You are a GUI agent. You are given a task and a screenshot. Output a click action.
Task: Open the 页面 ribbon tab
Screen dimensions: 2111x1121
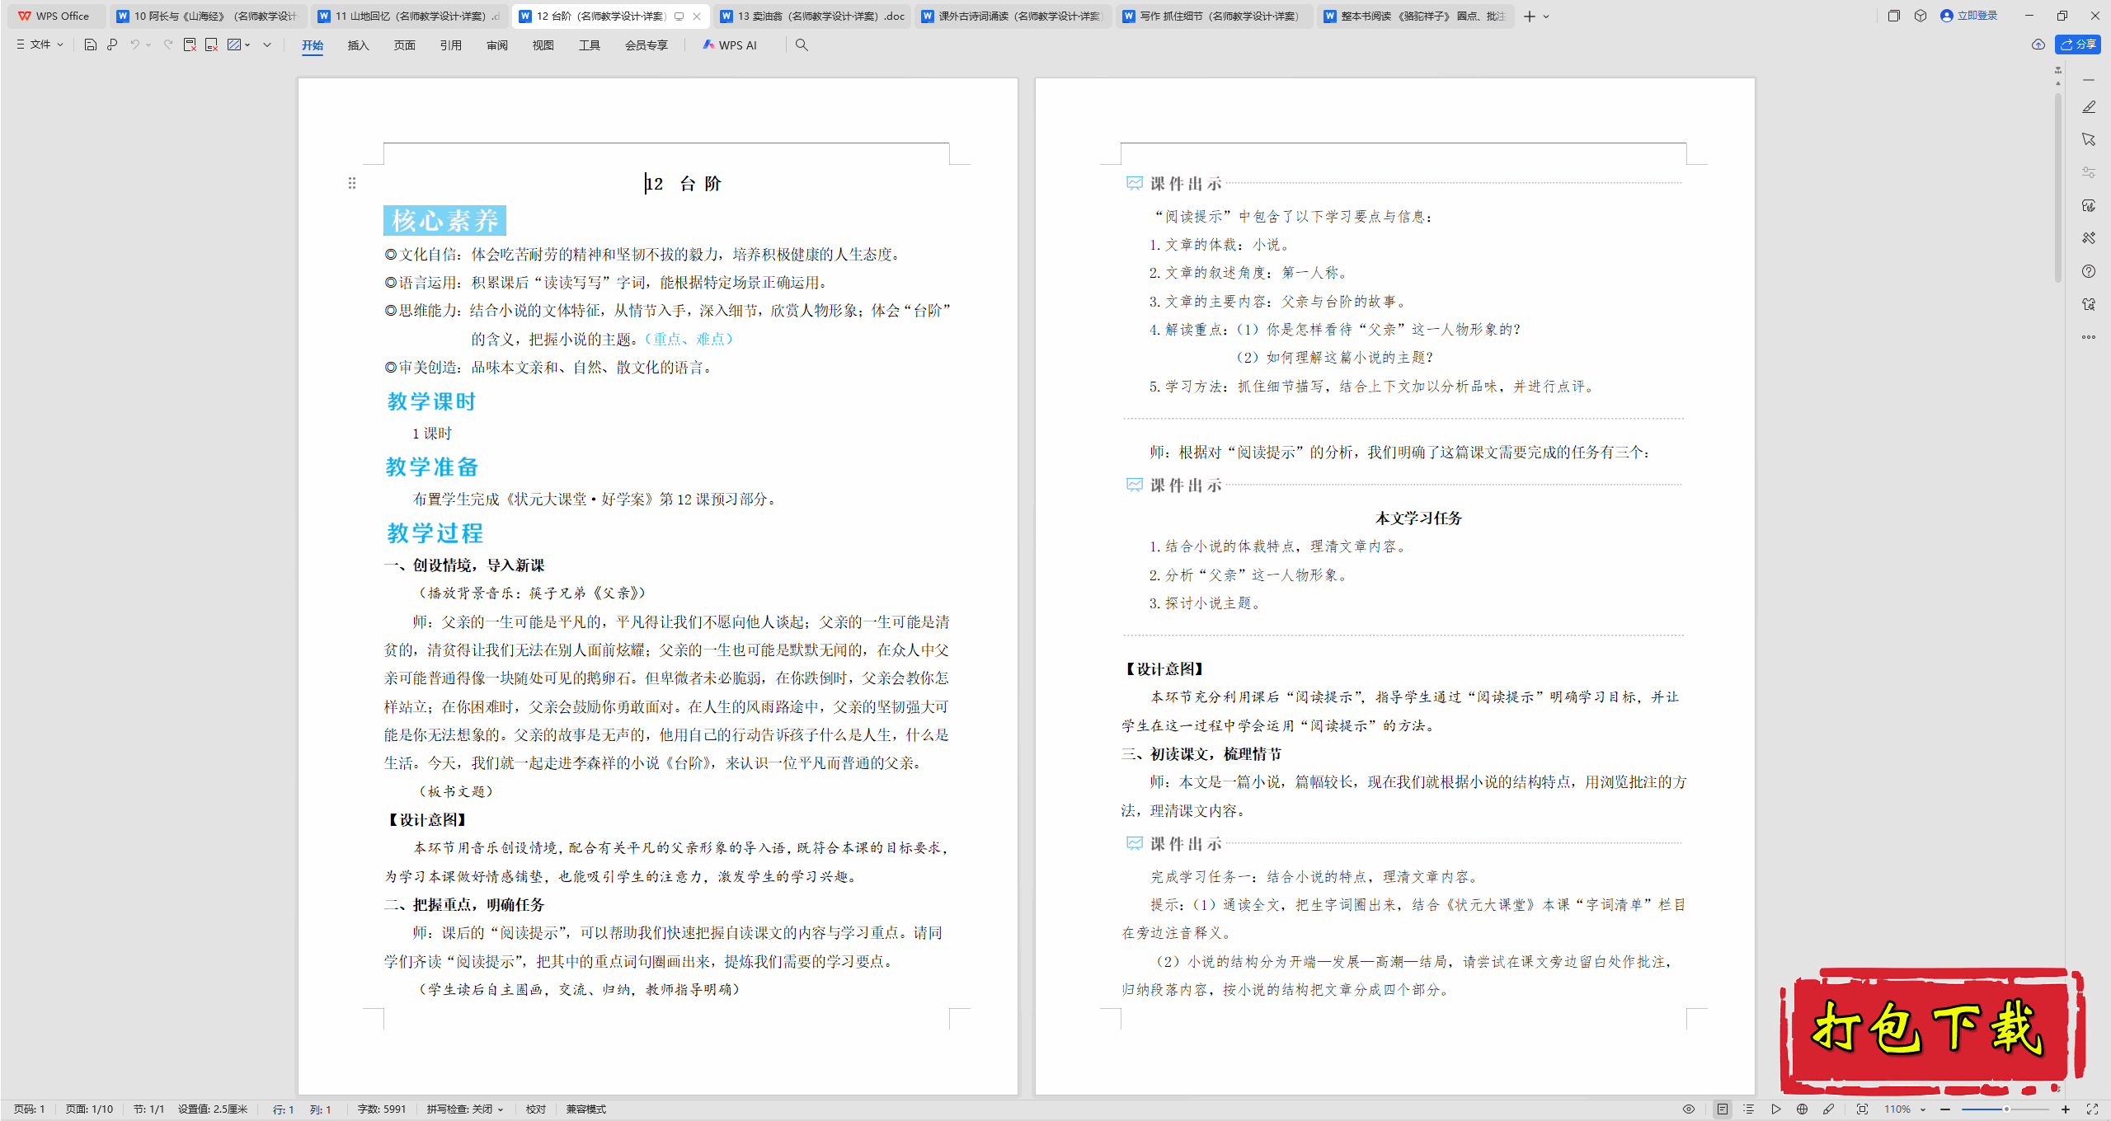(404, 45)
